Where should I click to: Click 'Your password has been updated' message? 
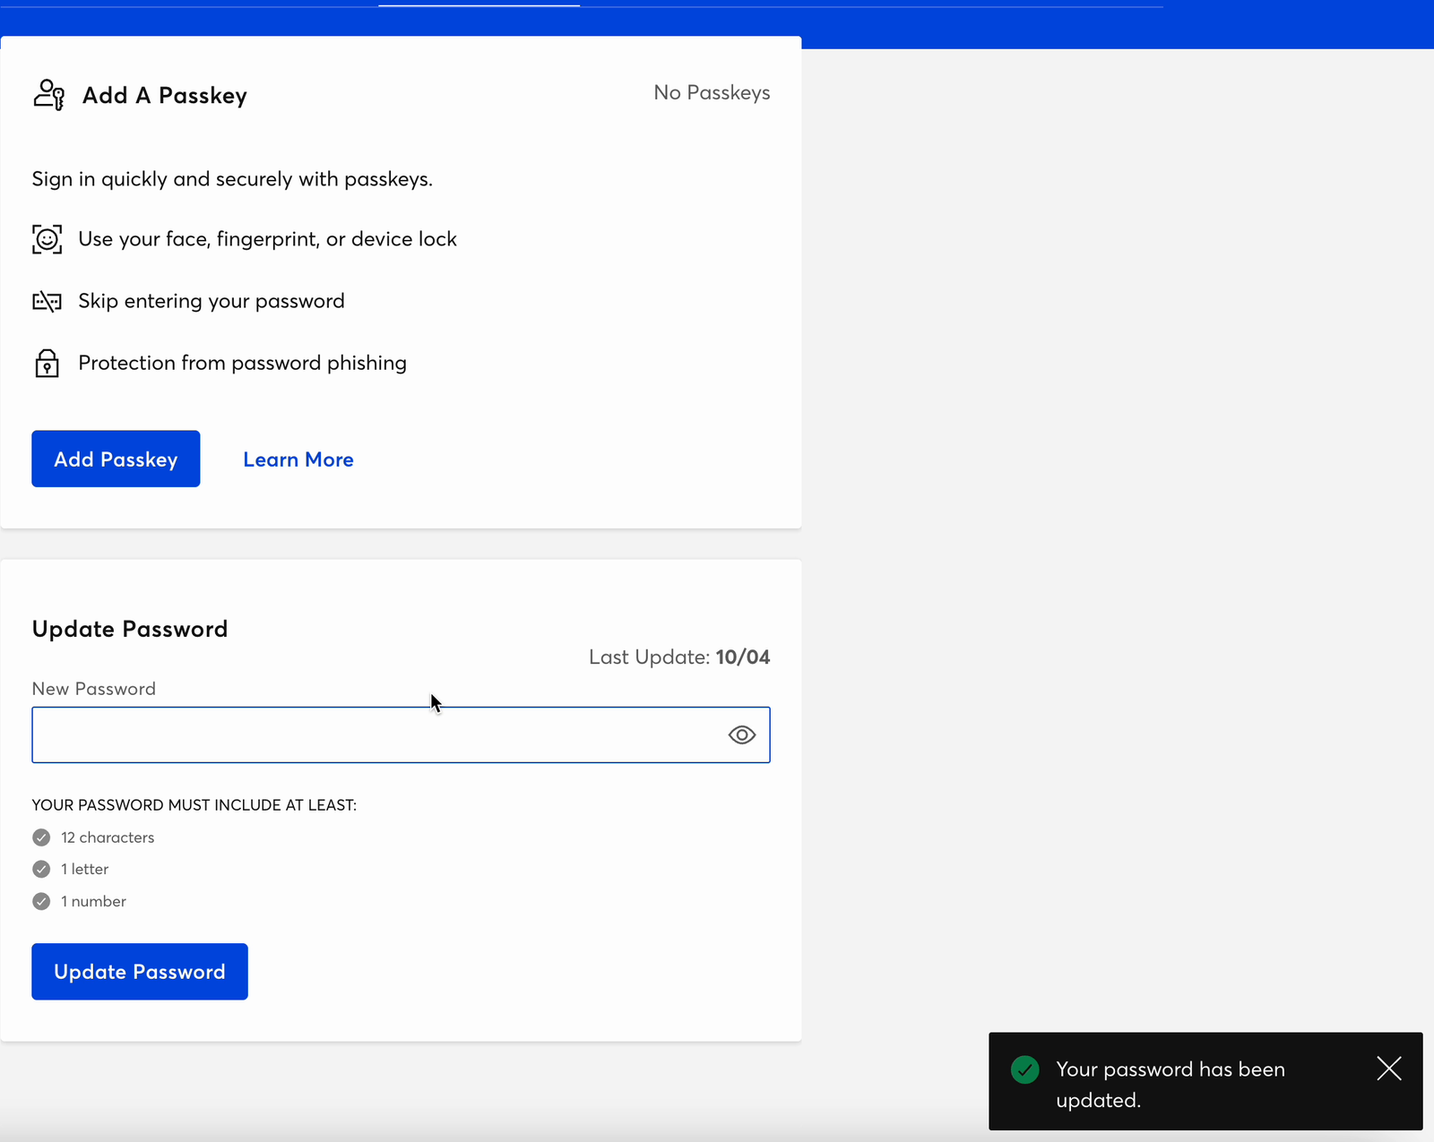(x=1171, y=1084)
